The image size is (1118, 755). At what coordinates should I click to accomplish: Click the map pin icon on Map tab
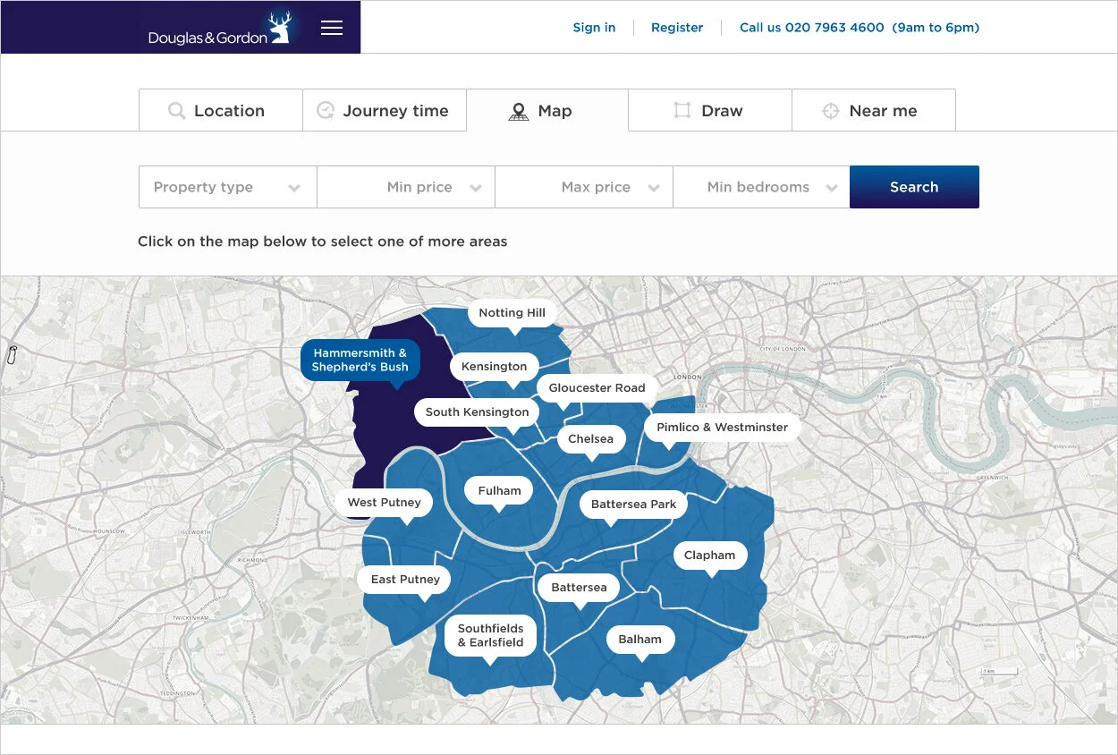(x=519, y=112)
